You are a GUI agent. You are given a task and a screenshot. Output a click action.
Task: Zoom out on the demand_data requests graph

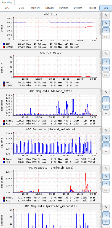pos(106,100)
